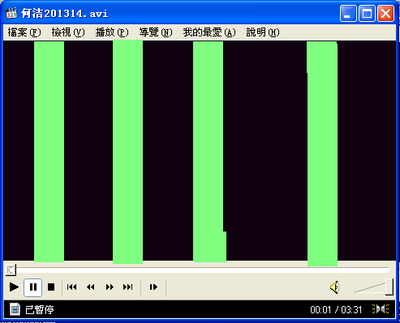Stop the video playback
400x323 pixels.
[x=51, y=287]
